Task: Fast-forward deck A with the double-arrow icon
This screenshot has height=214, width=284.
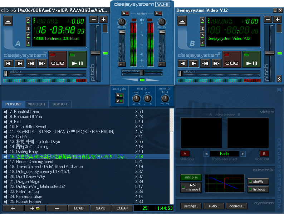Action: pos(42,63)
